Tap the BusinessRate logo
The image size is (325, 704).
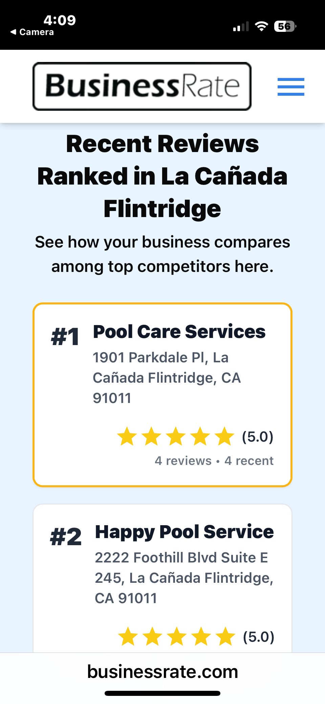coord(142,86)
